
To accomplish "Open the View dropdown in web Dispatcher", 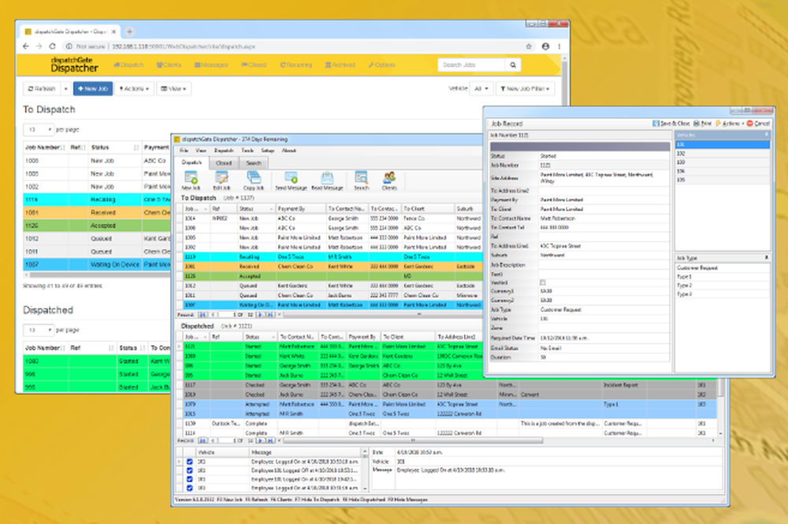I will (174, 88).
